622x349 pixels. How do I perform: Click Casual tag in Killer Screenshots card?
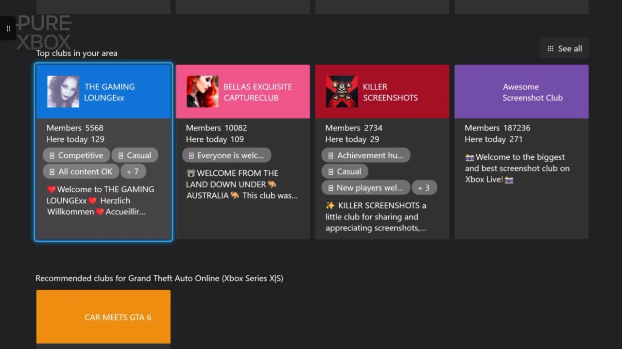pyautogui.click(x=345, y=171)
